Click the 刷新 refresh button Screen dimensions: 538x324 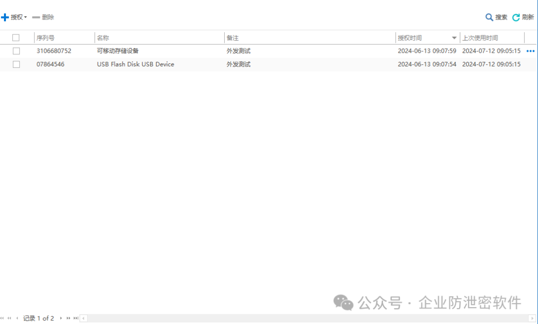click(523, 17)
